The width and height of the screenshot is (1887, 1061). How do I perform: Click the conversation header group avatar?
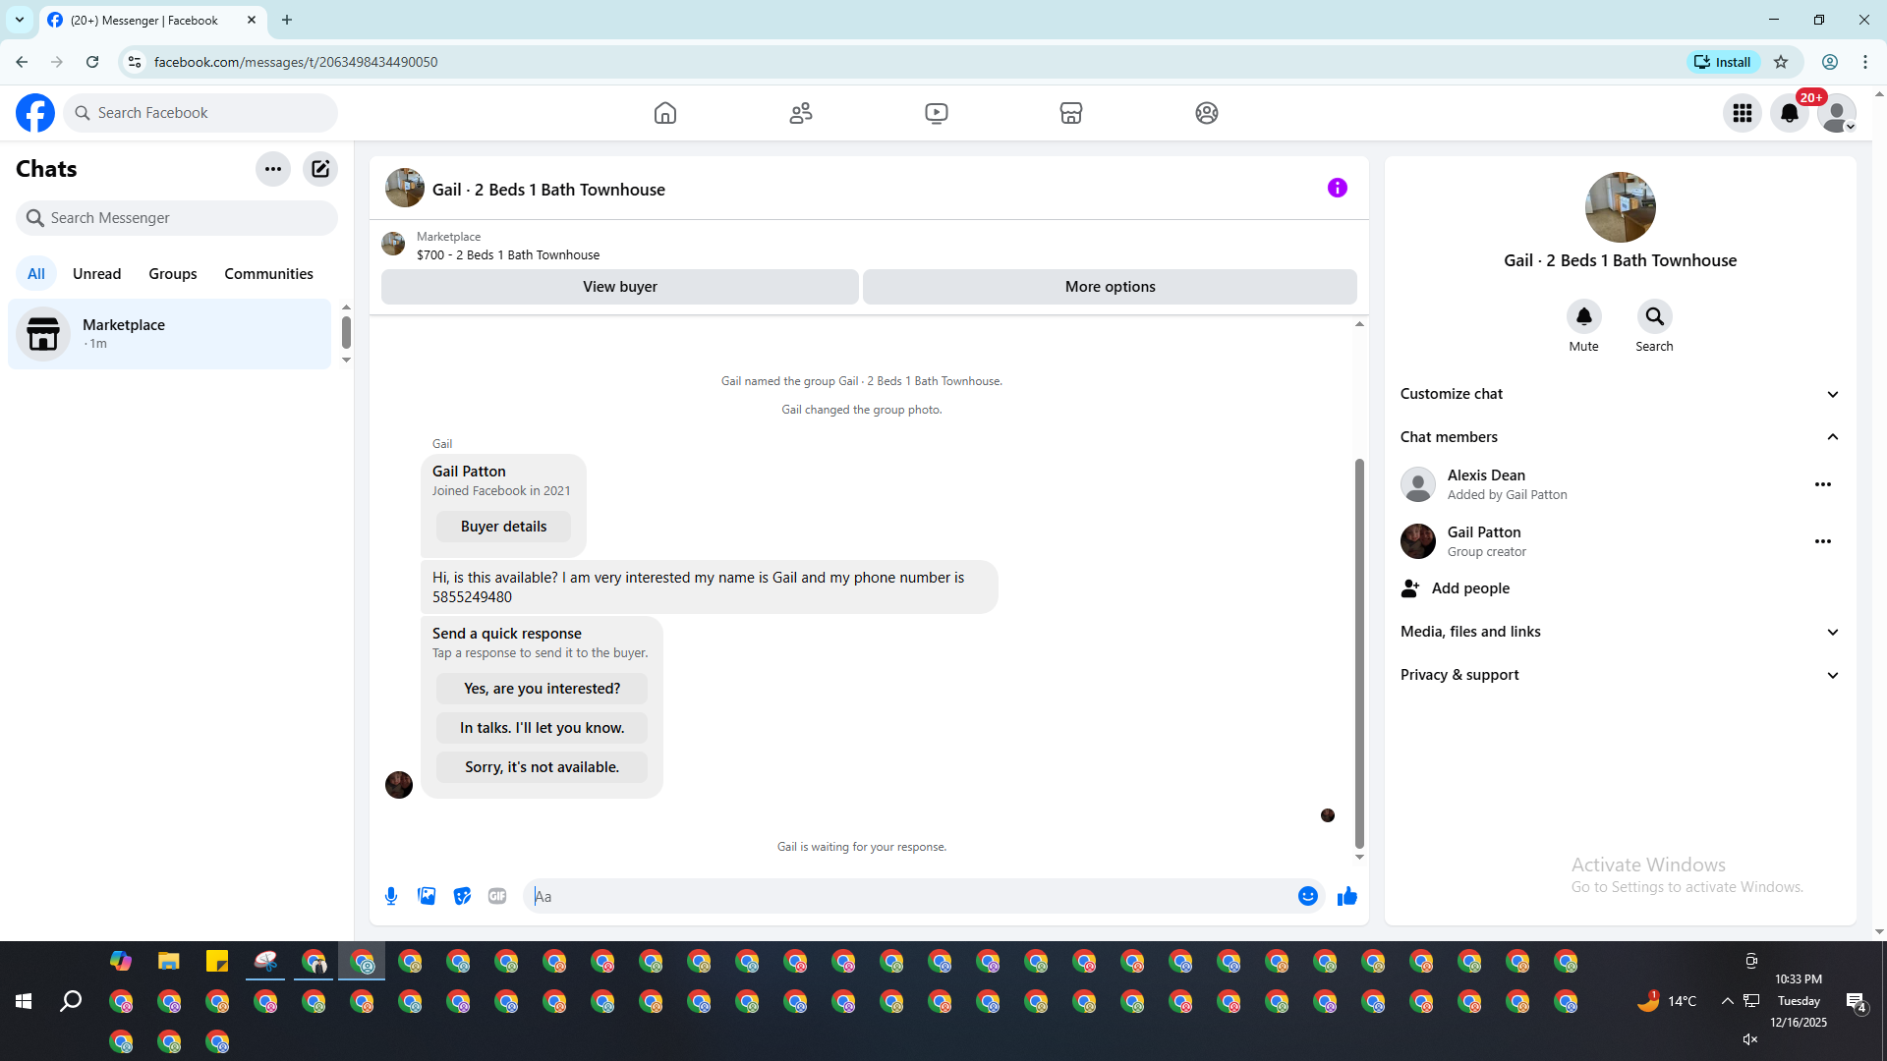[405, 188]
